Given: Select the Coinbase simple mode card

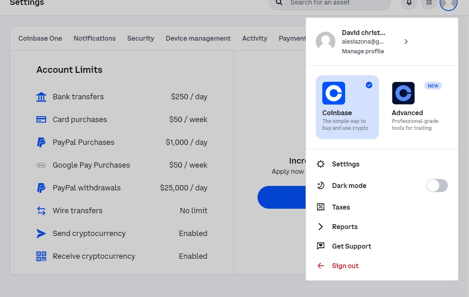Looking at the screenshot, I should pyautogui.click(x=347, y=107).
